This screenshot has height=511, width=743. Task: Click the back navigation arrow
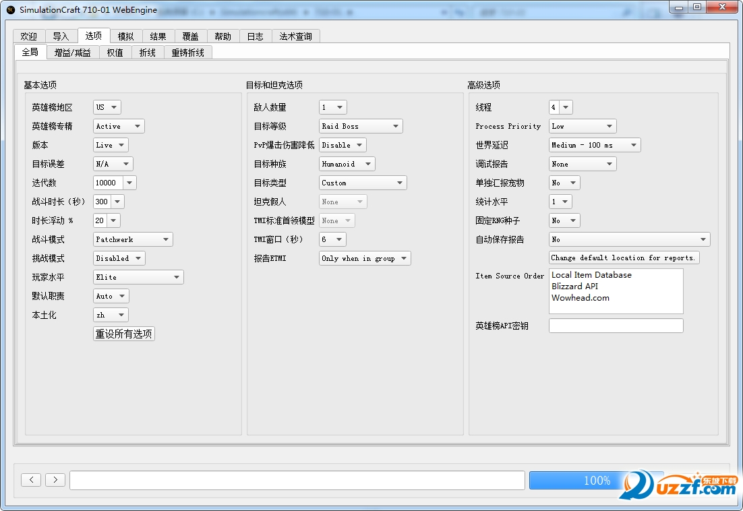31,479
